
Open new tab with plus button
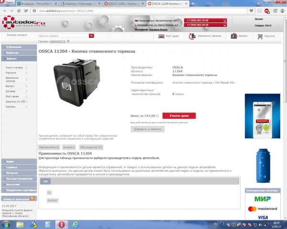pyautogui.click(x=193, y=3)
